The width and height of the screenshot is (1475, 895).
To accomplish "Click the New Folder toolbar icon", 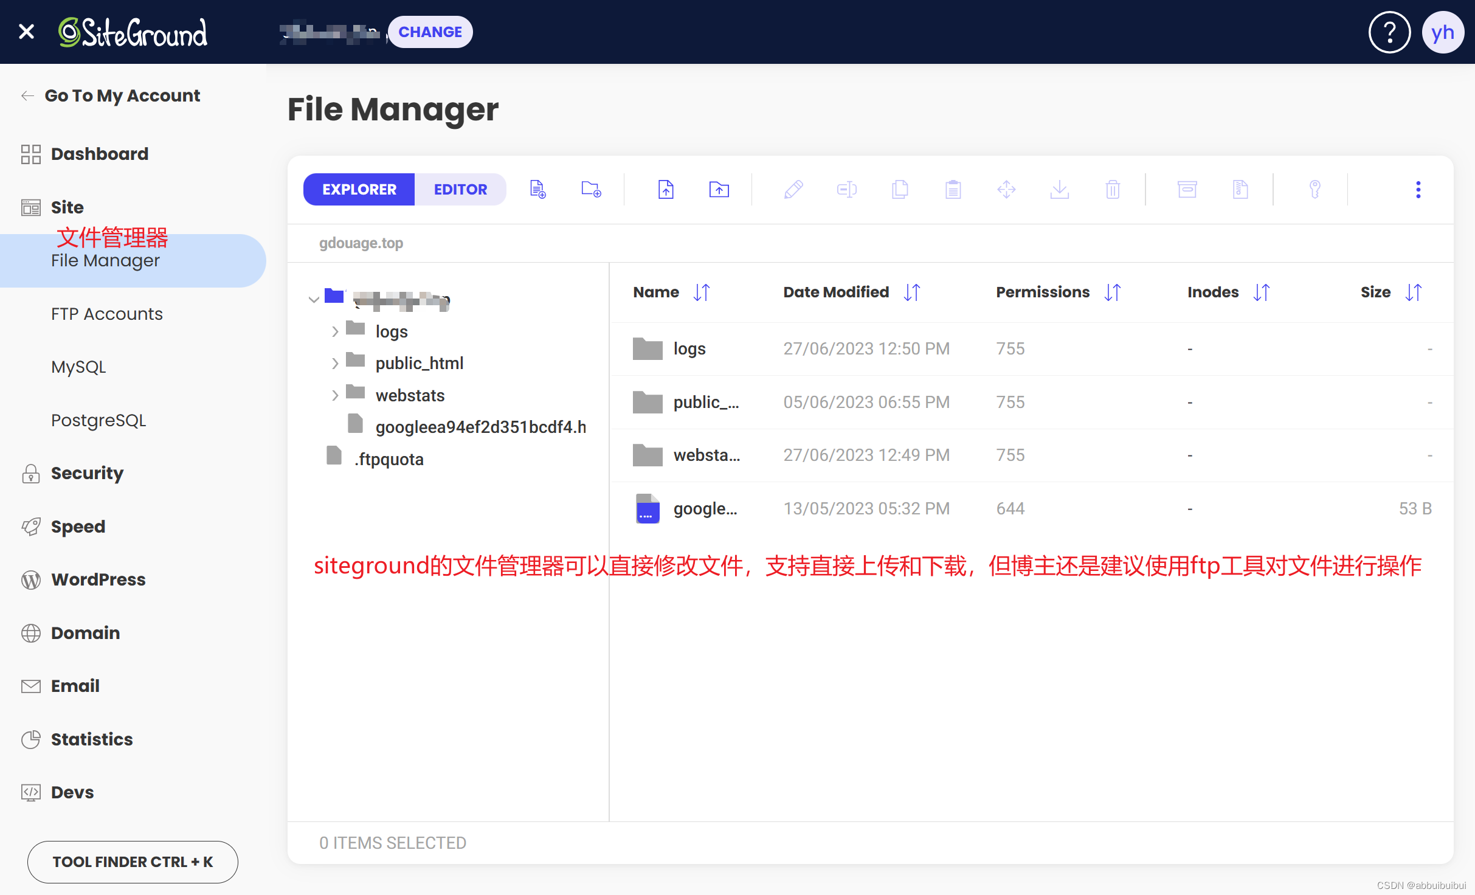I will (591, 190).
